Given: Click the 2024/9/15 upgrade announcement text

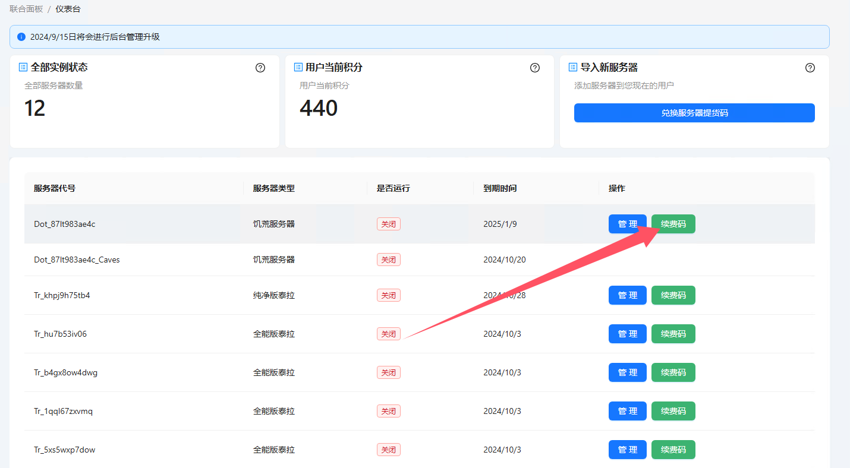Looking at the screenshot, I should point(95,37).
